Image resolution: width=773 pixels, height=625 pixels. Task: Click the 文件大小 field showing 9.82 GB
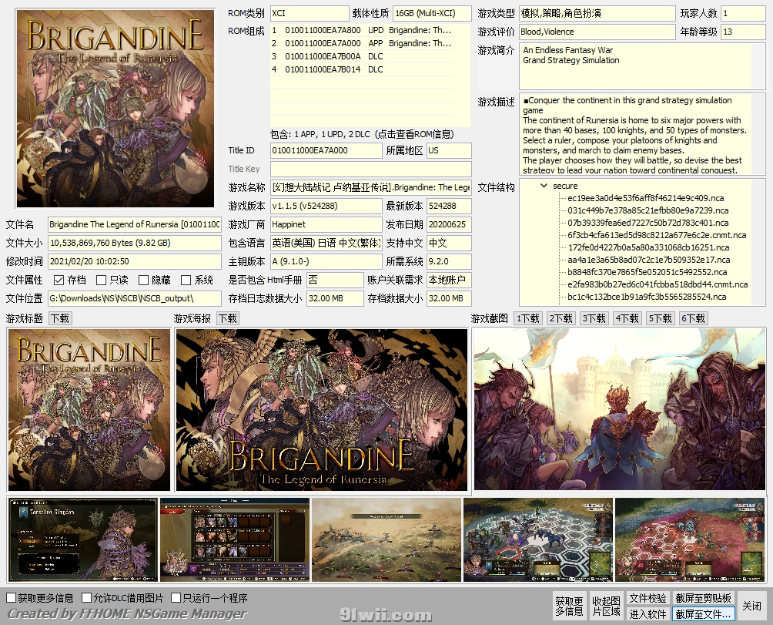pos(134,244)
